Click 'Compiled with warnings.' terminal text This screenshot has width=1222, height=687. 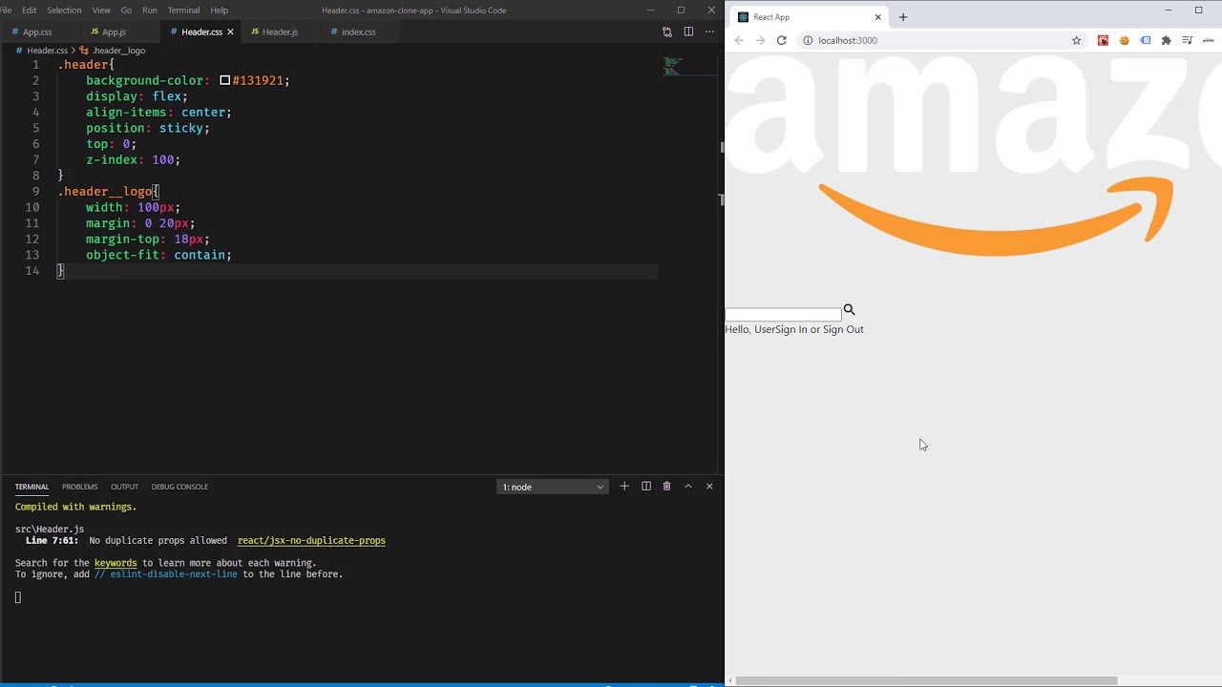(75, 507)
